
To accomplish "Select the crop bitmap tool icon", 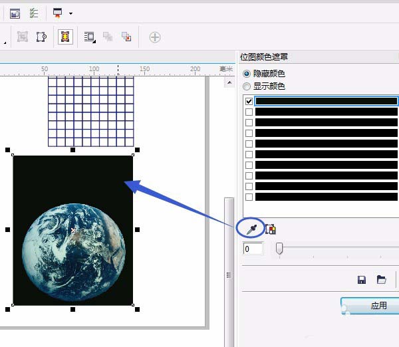I will (x=41, y=37).
